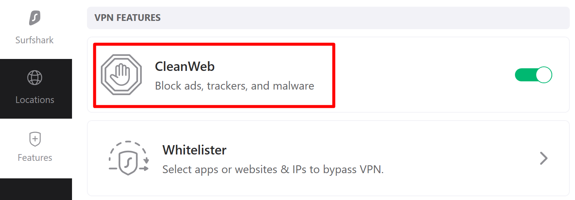Click the VPN FEATURES section header

point(128,18)
